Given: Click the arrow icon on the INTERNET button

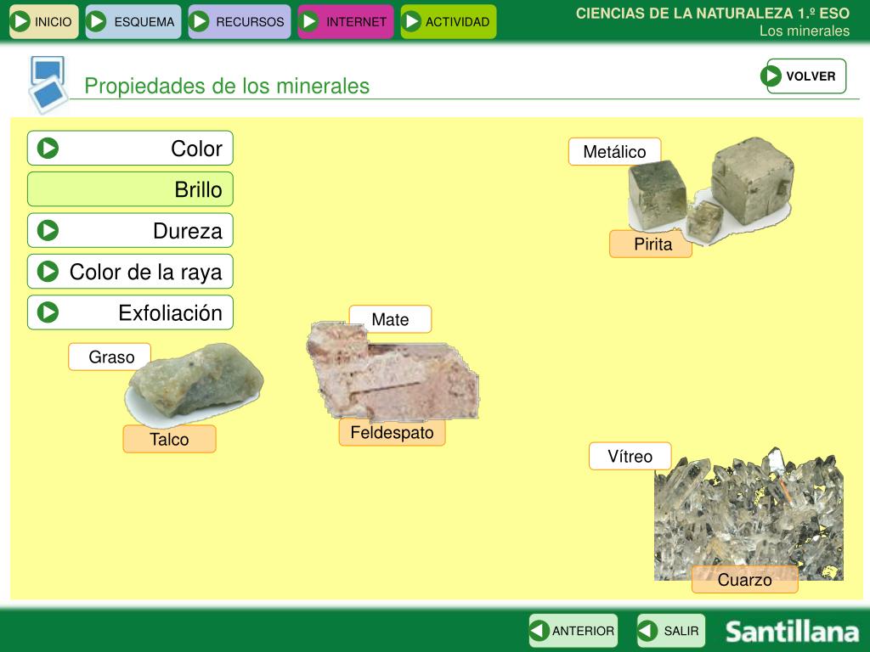Looking at the screenshot, I should point(310,21).
